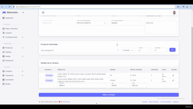Open the Documentation footer link
193x109 pixels.
click(166, 102)
